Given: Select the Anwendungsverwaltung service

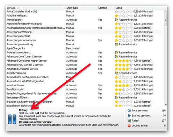Looking at the screenshot, I should [20, 44].
